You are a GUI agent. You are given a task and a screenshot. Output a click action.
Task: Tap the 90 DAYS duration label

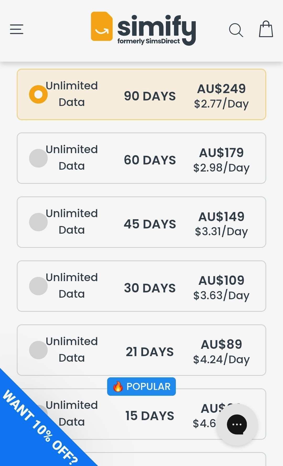[x=150, y=96]
